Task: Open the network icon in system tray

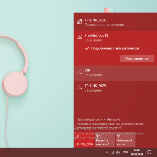Action: pos(113,152)
